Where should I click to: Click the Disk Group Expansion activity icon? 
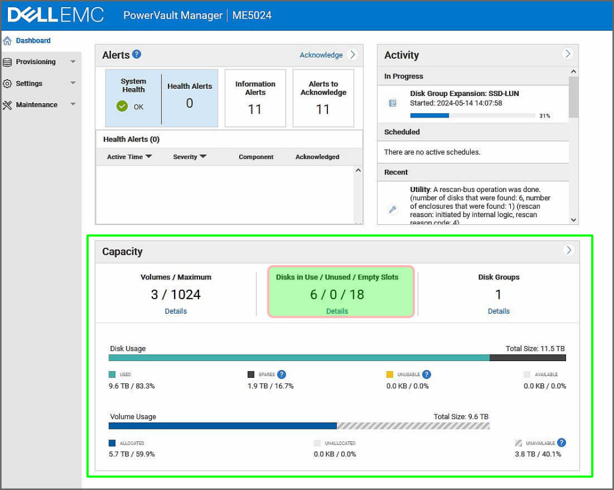[x=393, y=103]
